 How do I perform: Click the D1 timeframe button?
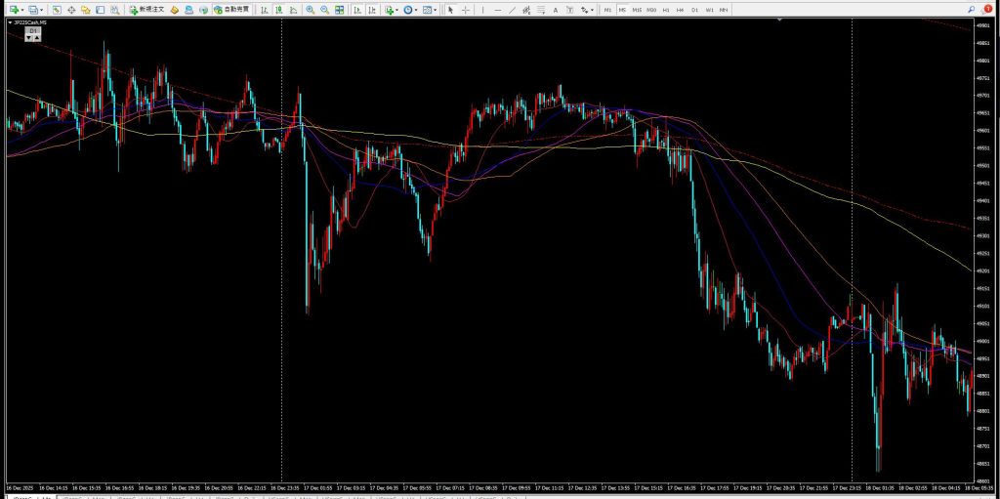point(694,10)
